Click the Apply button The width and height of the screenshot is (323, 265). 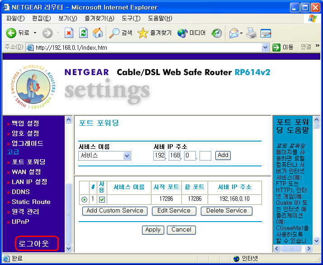point(153,230)
